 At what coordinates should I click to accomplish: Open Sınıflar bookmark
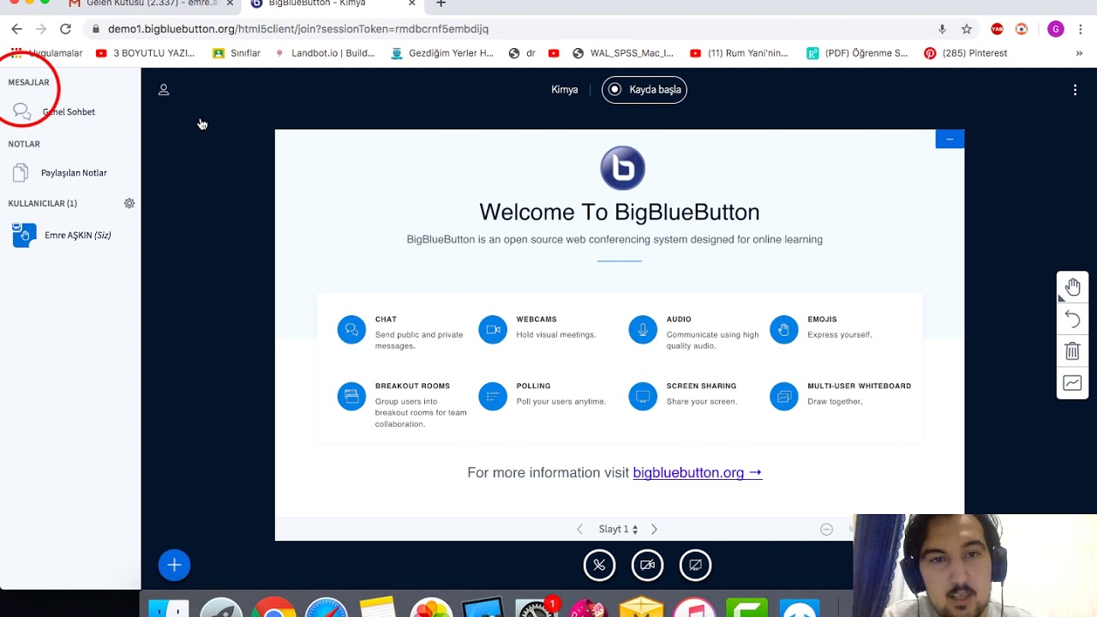point(237,53)
